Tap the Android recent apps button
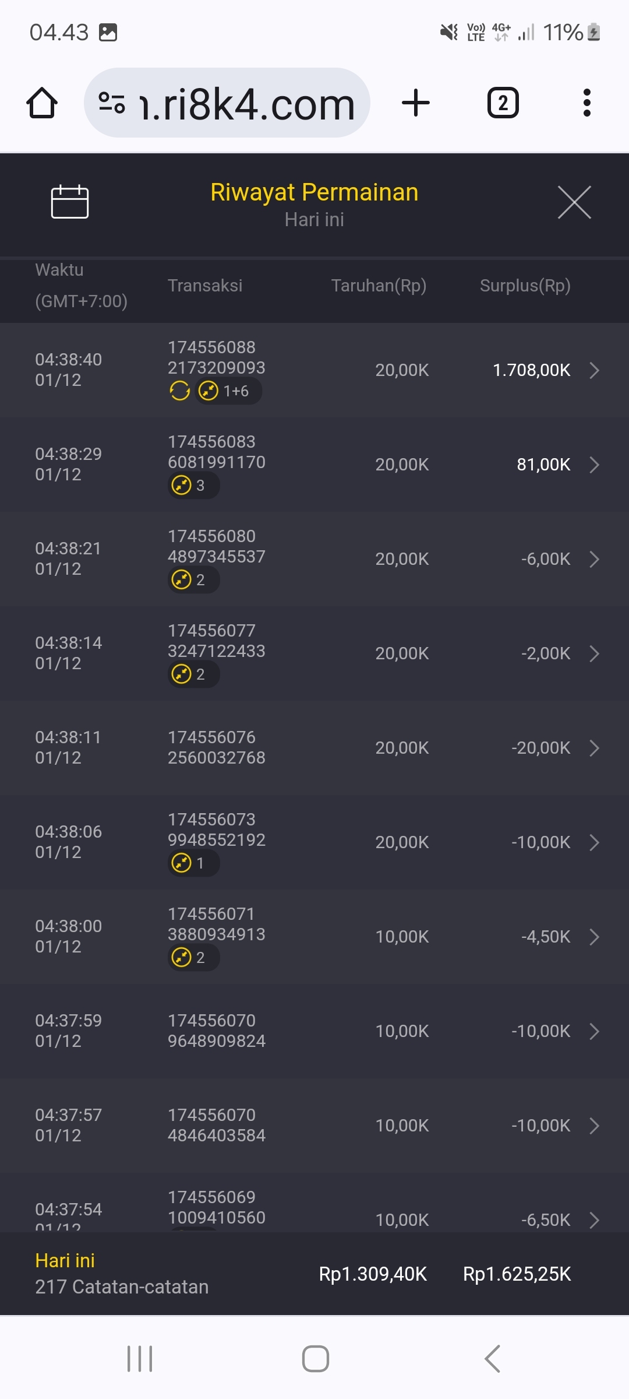The image size is (629, 1399). point(140,1359)
